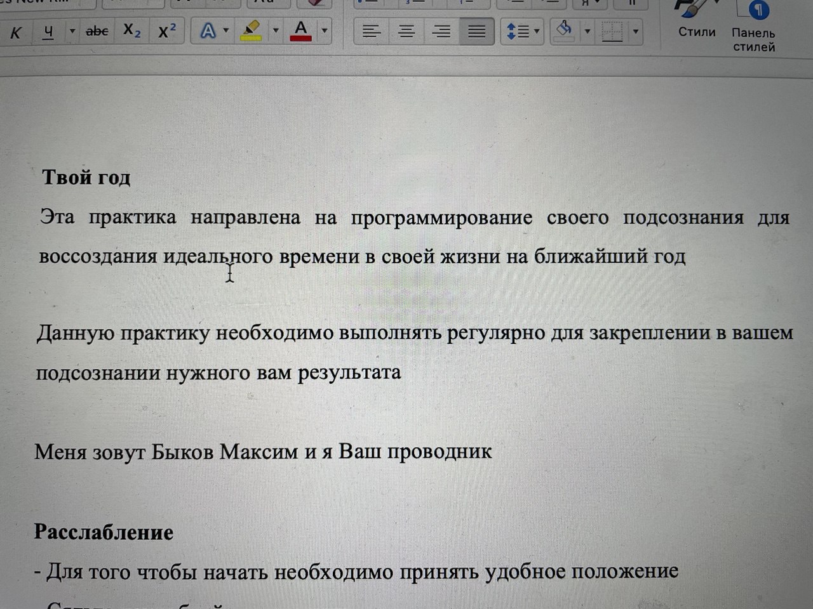Apply superscript formatting X²
Image resolution: width=813 pixels, height=609 pixels.
(x=167, y=30)
